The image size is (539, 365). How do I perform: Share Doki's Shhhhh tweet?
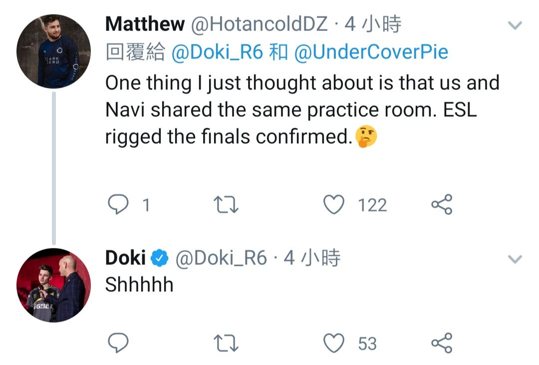click(441, 343)
